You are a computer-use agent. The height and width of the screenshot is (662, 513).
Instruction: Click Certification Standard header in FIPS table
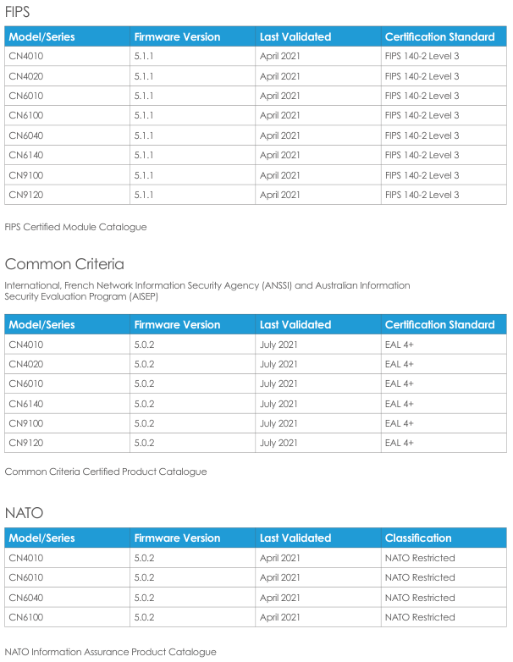point(439,36)
